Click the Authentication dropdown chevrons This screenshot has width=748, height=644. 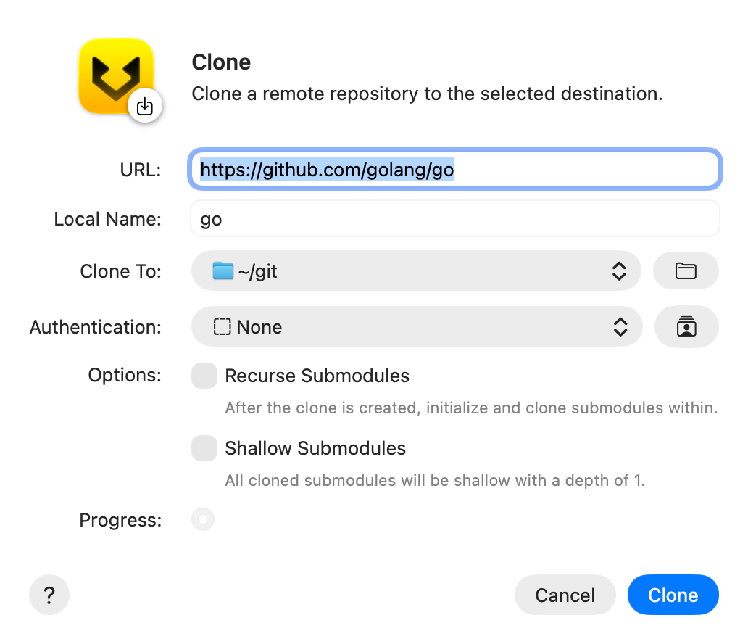tap(620, 327)
